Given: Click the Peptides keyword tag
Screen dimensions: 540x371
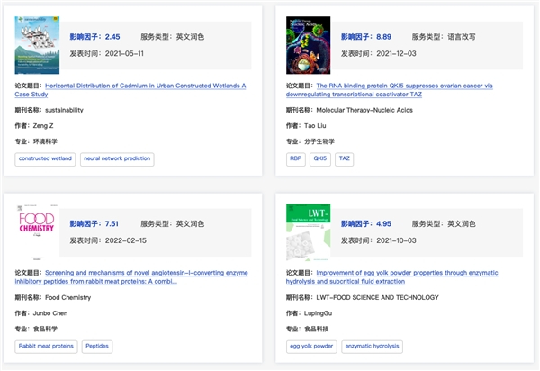Looking at the screenshot, I should point(98,346).
